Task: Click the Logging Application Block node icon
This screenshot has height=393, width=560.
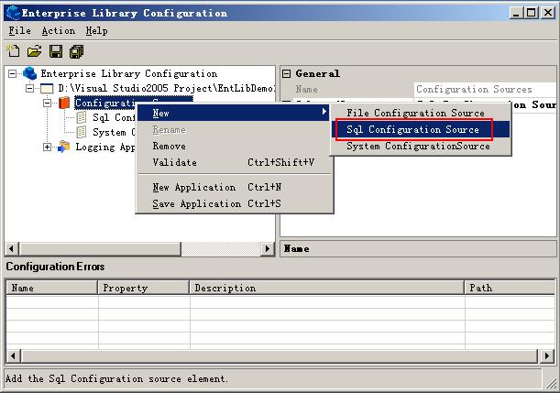Action: [64, 147]
